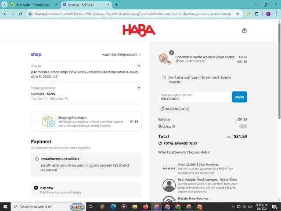Open account options next to victor10yt10@gmail.com
Image resolution: width=281 pixels, height=211 pixels.
(140, 55)
